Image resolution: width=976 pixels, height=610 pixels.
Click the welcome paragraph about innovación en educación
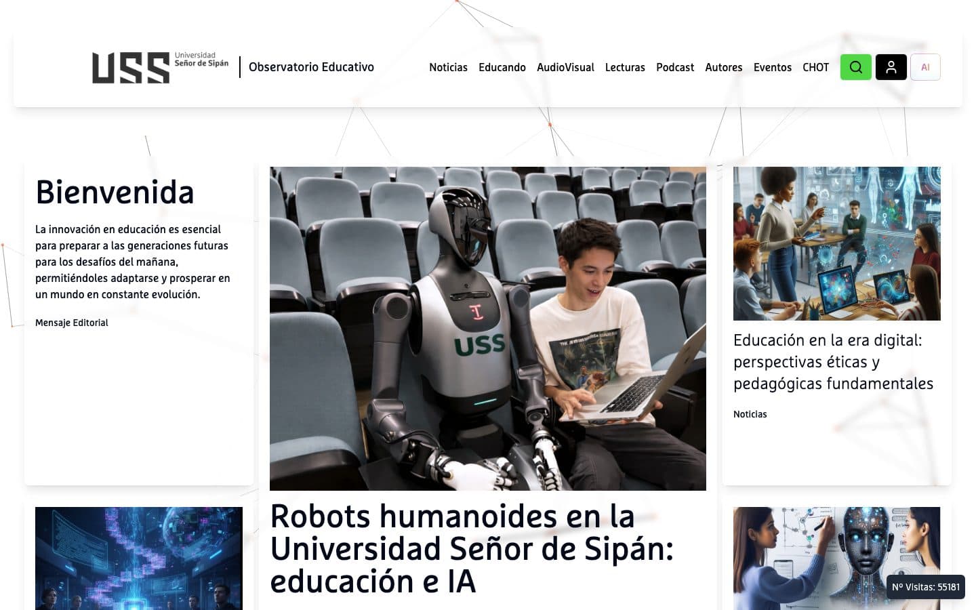tap(133, 262)
